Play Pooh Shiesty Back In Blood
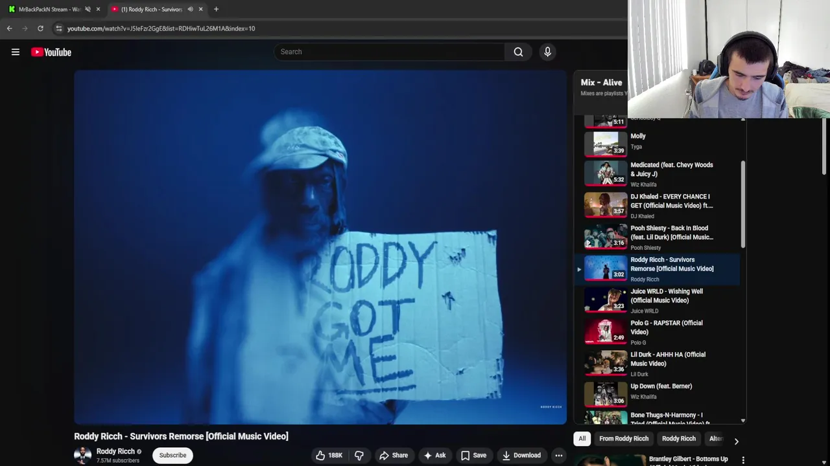The height and width of the screenshot is (466, 830). pos(658,237)
